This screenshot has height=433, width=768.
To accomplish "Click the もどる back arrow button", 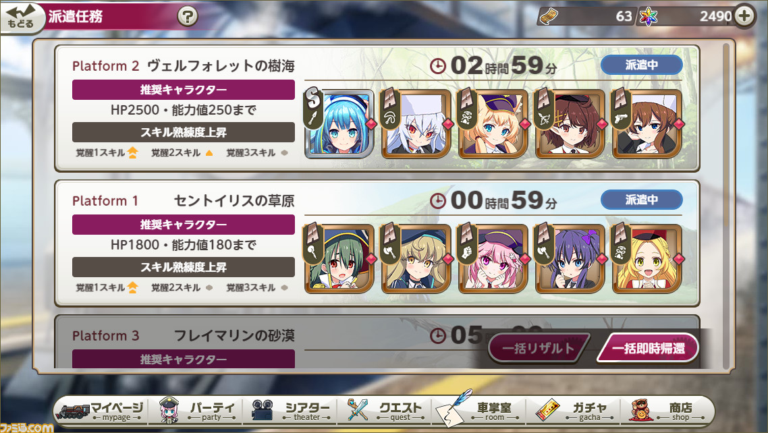I will (22, 18).
